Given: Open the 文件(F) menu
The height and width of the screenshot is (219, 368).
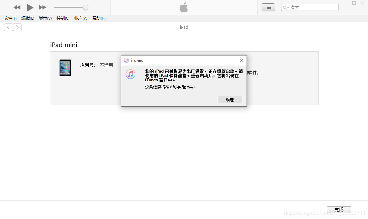Looking at the screenshot, I should [x=10, y=18].
